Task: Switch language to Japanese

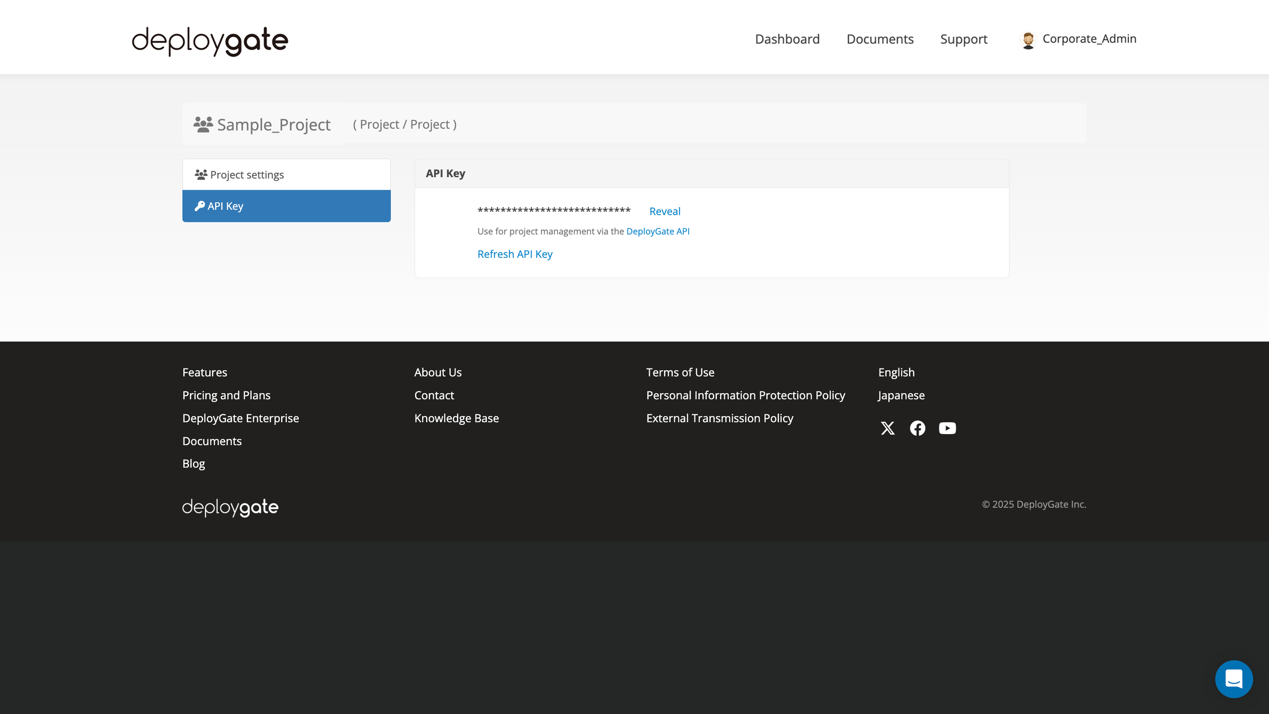Action: [x=901, y=395]
